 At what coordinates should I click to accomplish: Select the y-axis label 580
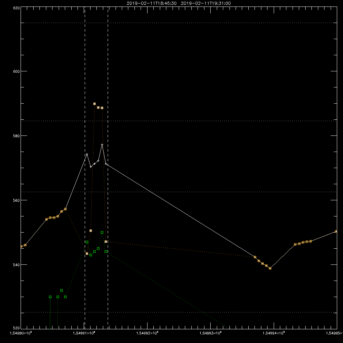pos(16,135)
